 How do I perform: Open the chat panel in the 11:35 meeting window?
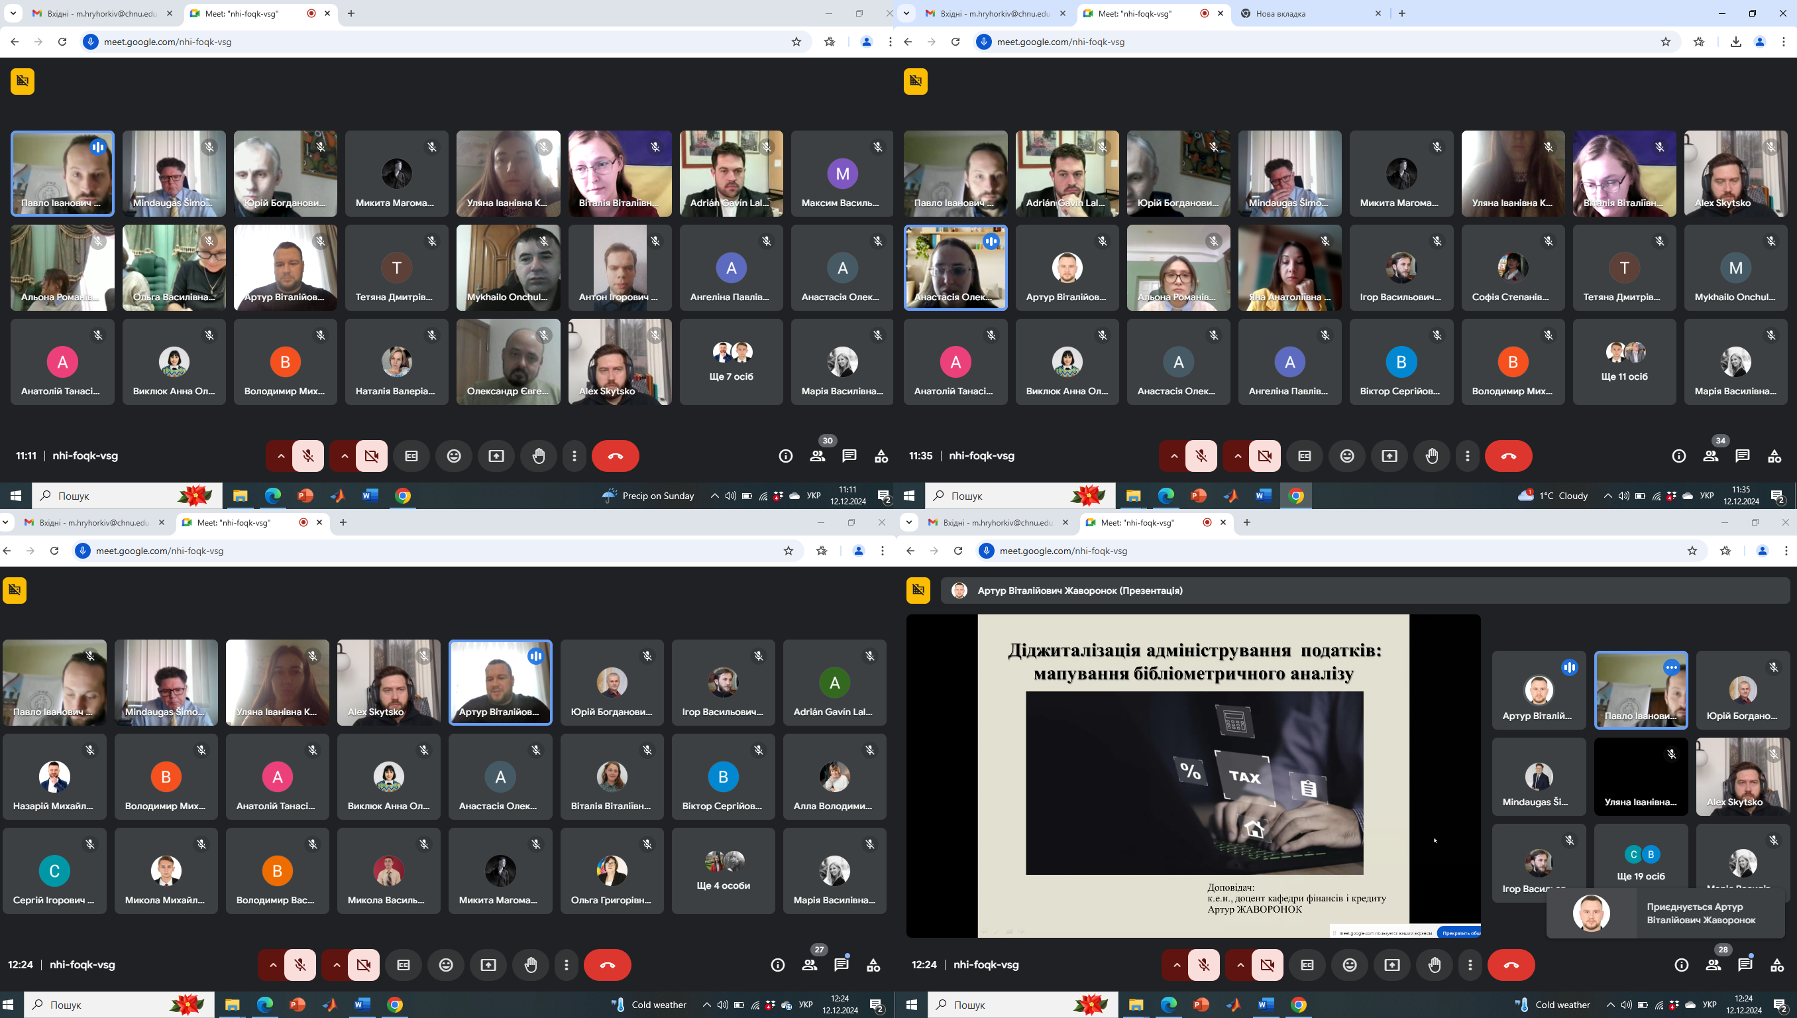tap(1743, 456)
